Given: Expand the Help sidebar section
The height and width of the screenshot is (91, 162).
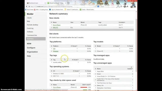Looking at the screenshot, I should click(29, 56).
